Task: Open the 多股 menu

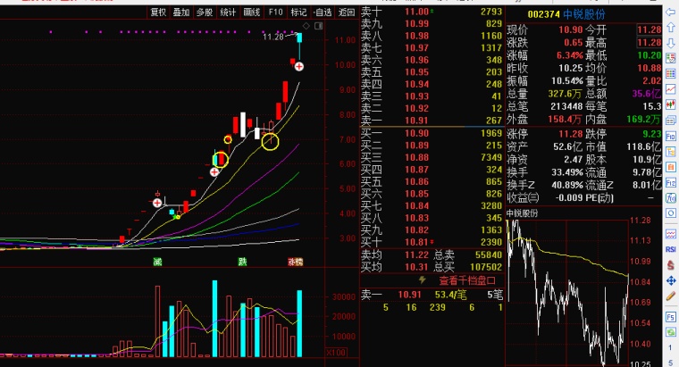Action: pos(205,13)
